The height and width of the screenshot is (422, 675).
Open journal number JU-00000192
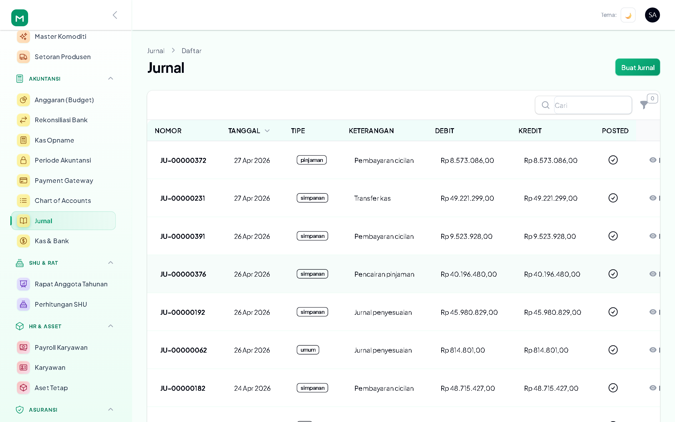tap(183, 312)
